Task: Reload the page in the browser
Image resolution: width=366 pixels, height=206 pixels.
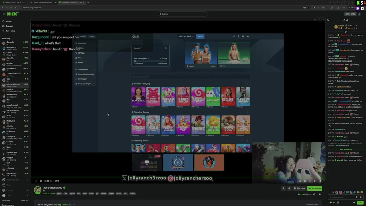Action: tap(11, 7)
